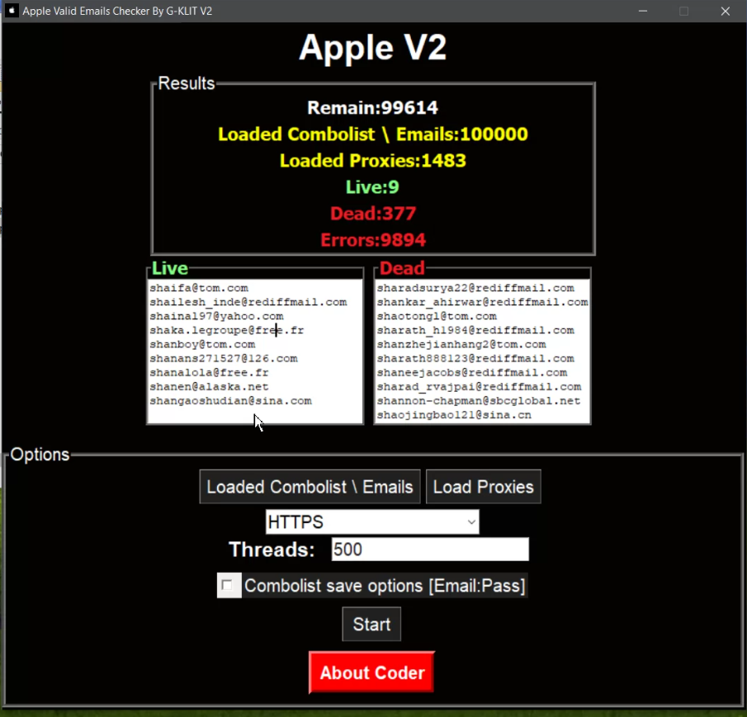Click the Results section header
Viewport: 747px width, 717px height.
pos(185,83)
